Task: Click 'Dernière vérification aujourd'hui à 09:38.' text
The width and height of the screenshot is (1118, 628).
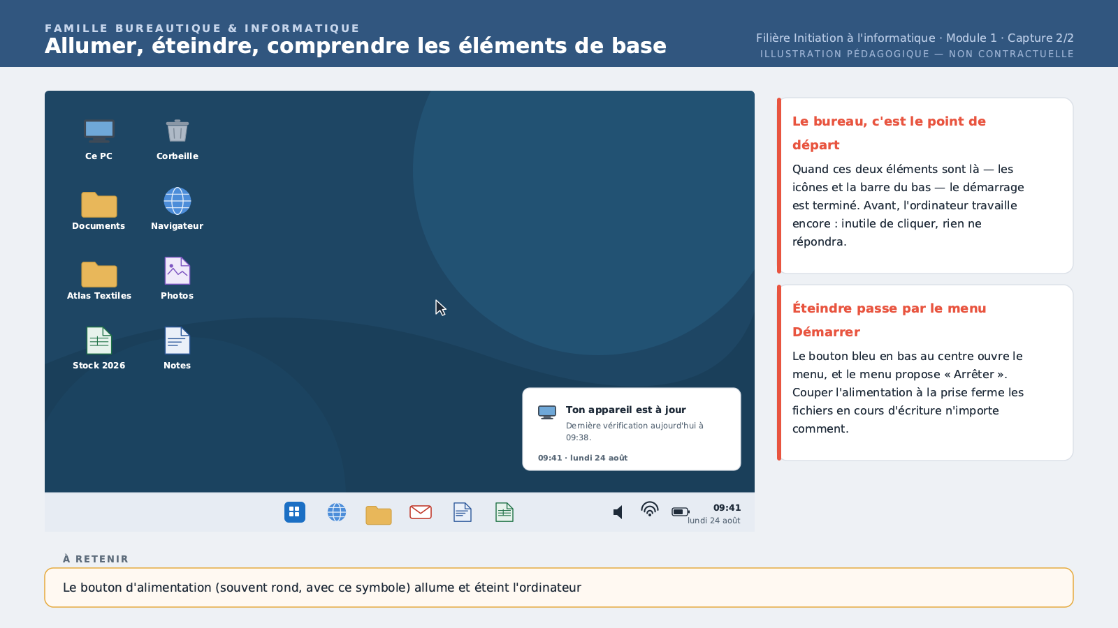Action: click(x=634, y=431)
